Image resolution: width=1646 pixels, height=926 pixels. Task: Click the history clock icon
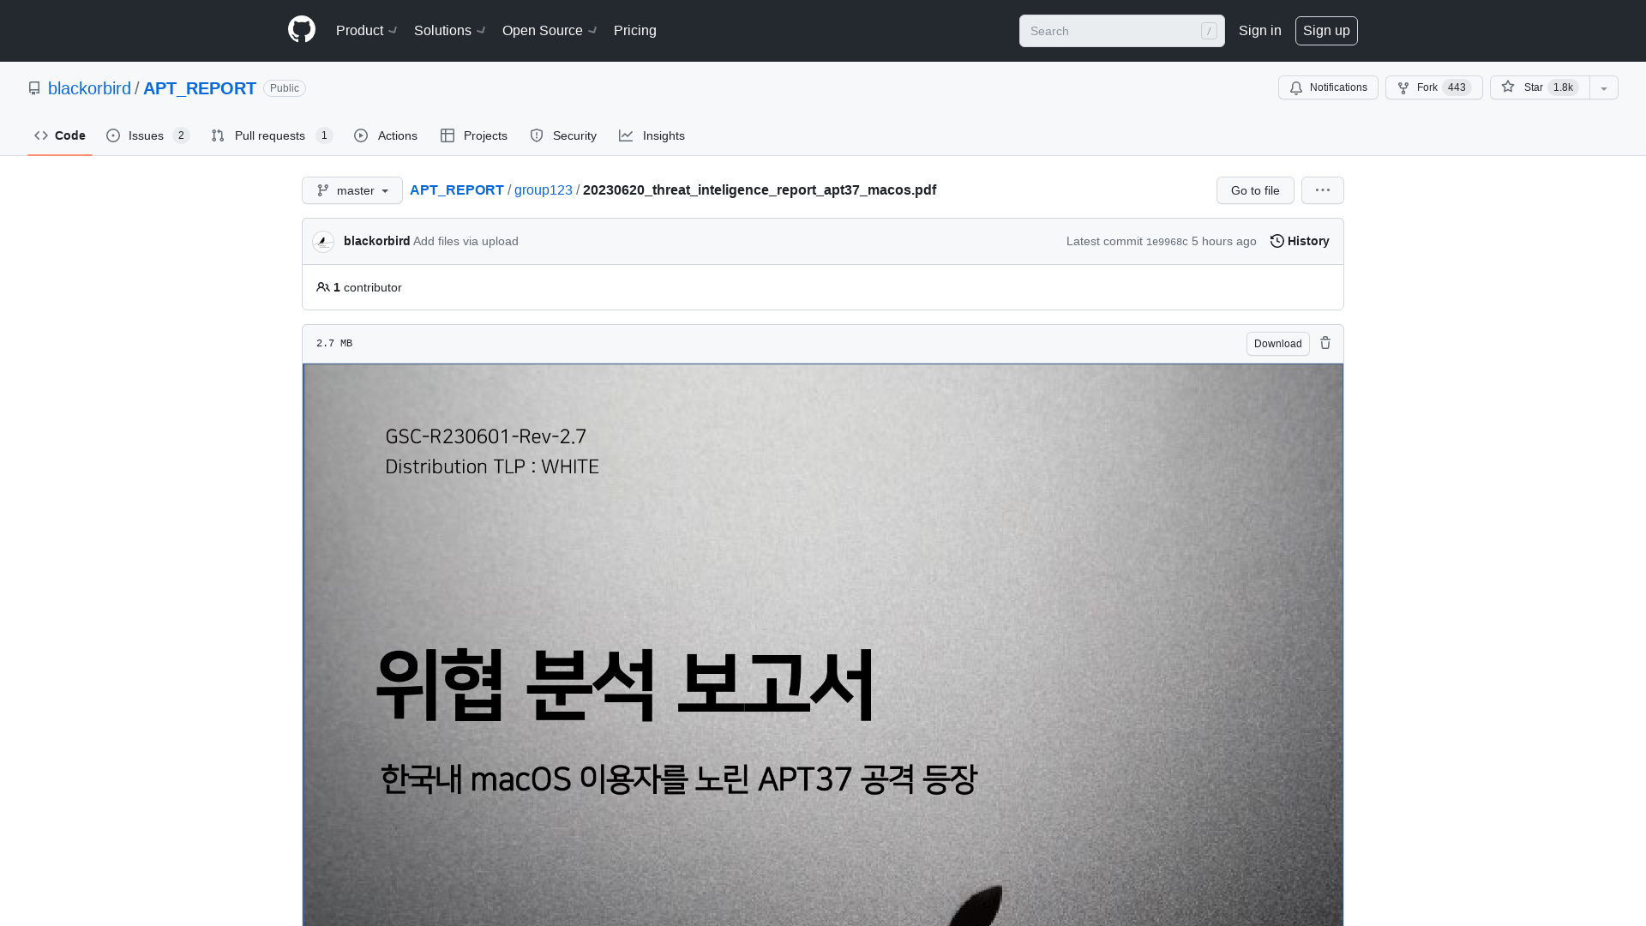[1277, 241]
